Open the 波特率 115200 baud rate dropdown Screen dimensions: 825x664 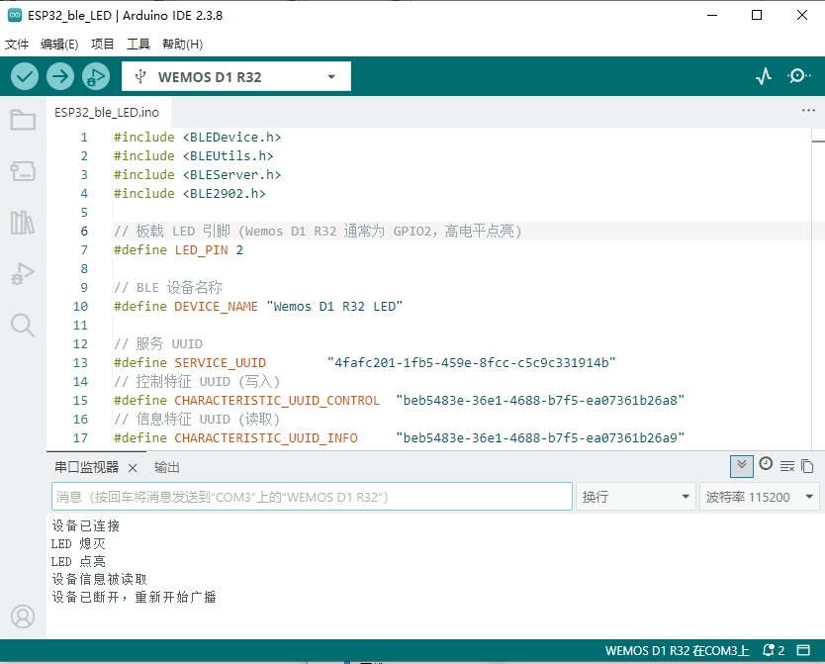point(760,497)
